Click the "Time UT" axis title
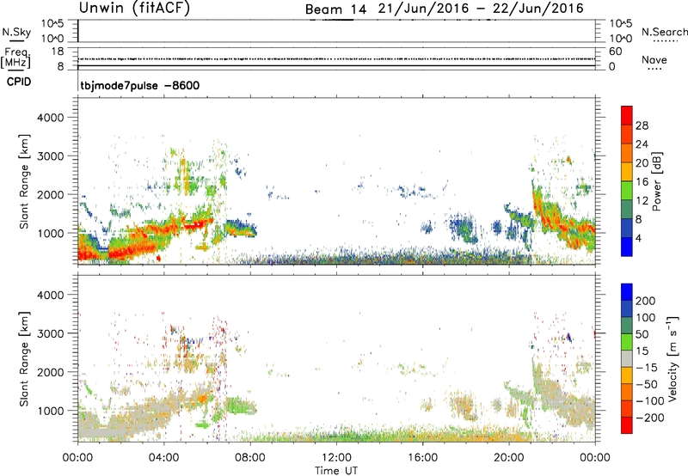The image size is (688, 476). [336, 471]
